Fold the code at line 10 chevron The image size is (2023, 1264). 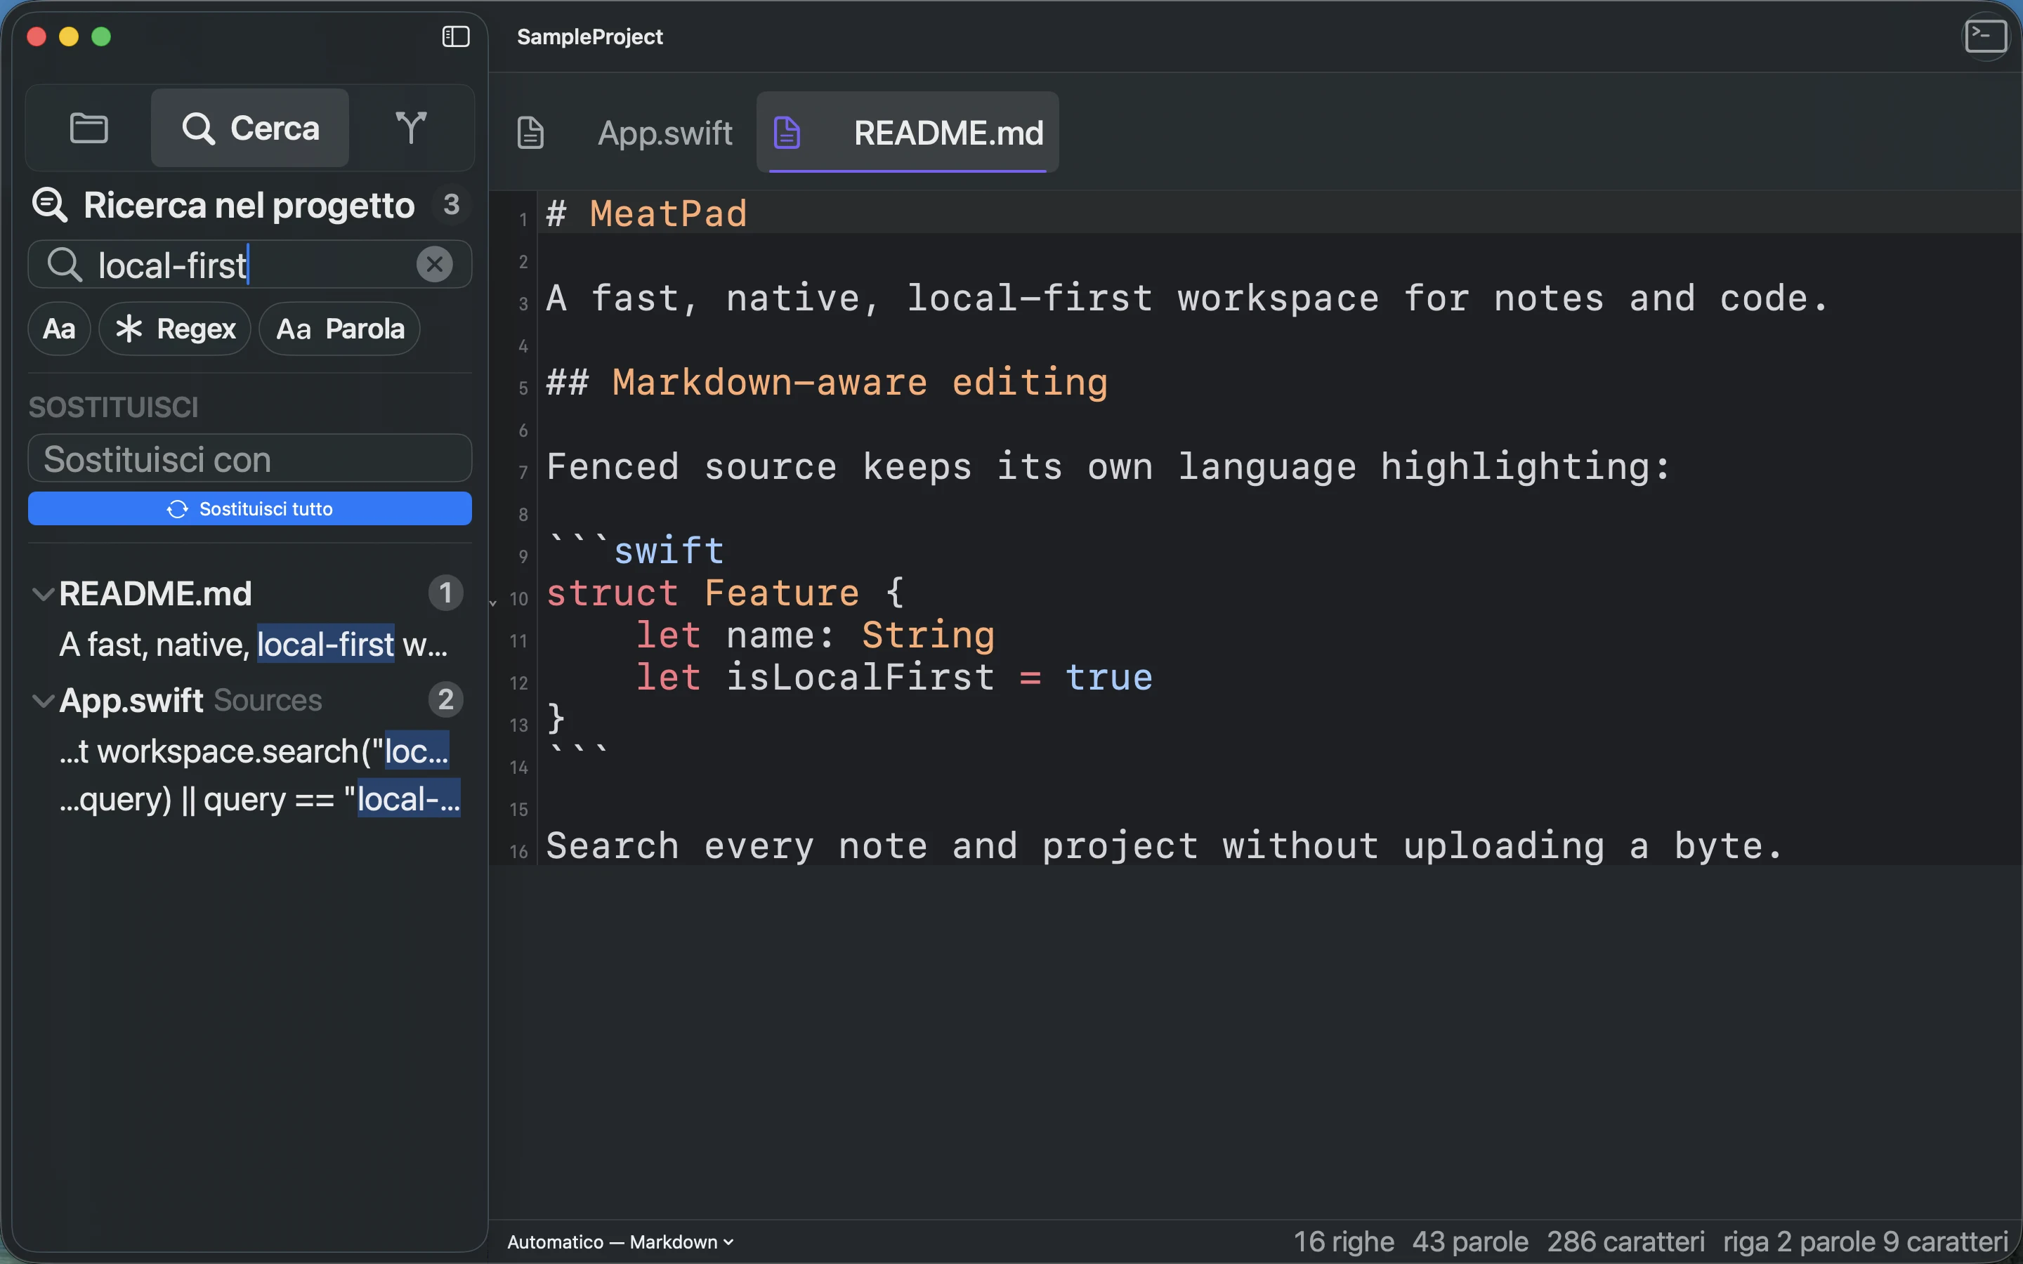493,602
